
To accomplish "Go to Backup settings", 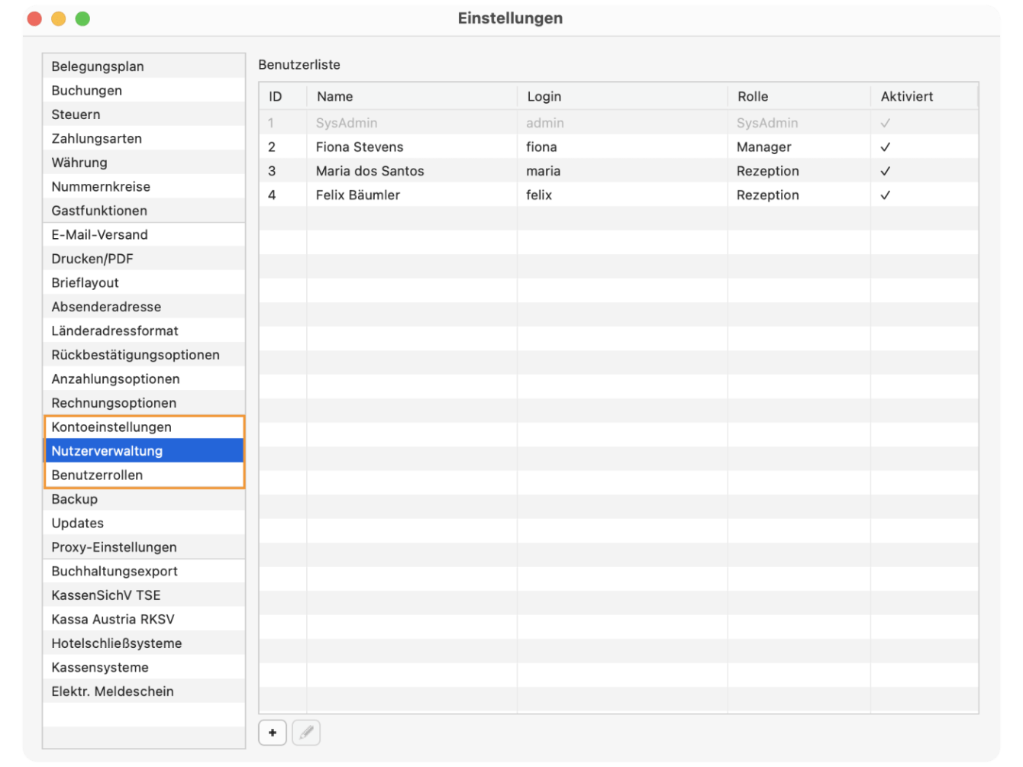I will pyautogui.click(x=144, y=499).
